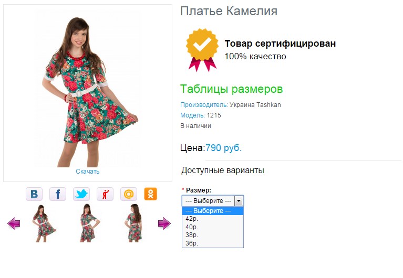
Task: Open the back-view dress thumbnail
Action: click(x=133, y=223)
